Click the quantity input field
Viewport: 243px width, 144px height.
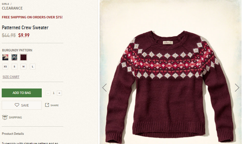54,93
